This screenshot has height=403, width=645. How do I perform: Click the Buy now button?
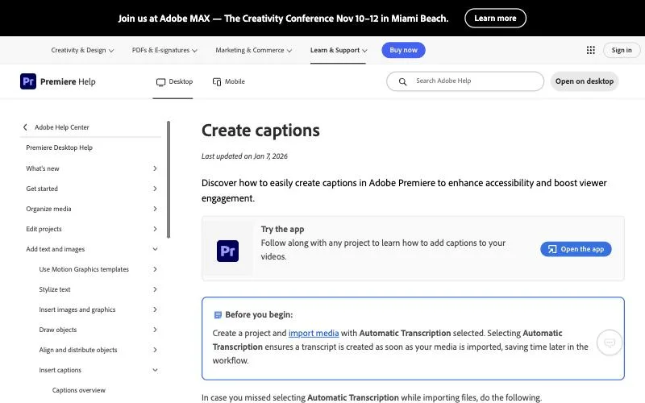(x=404, y=50)
